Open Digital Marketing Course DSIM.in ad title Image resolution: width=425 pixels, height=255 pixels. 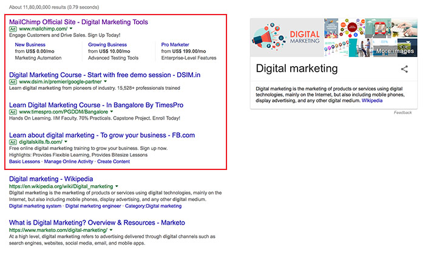click(x=104, y=75)
